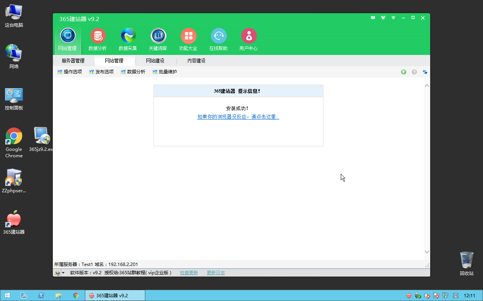Image resolution: width=483 pixels, height=301 pixels.
Task: Select the 365建站器 desktop shortcut
Action: 14,222
